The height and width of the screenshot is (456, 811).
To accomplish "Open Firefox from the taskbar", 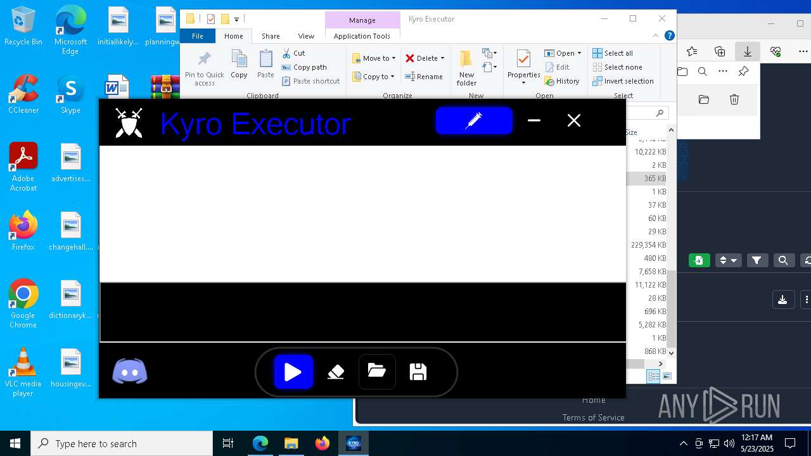I will tap(322, 443).
